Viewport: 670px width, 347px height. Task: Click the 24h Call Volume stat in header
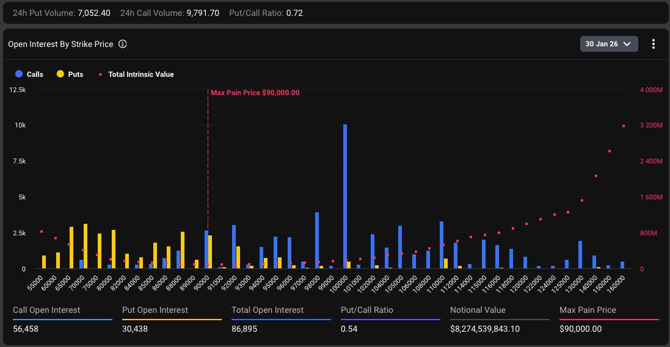170,13
